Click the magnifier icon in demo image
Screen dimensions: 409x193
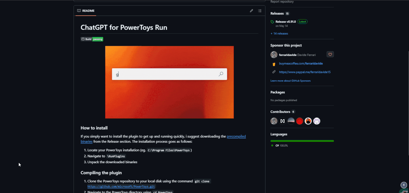221,74
